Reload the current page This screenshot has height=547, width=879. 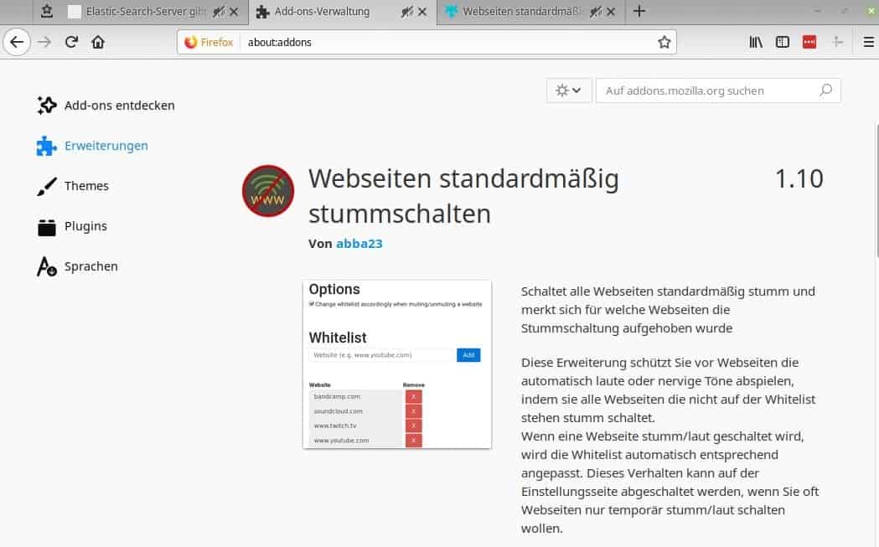(72, 42)
